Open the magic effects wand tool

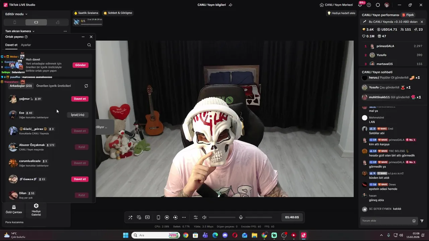tap(130, 217)
